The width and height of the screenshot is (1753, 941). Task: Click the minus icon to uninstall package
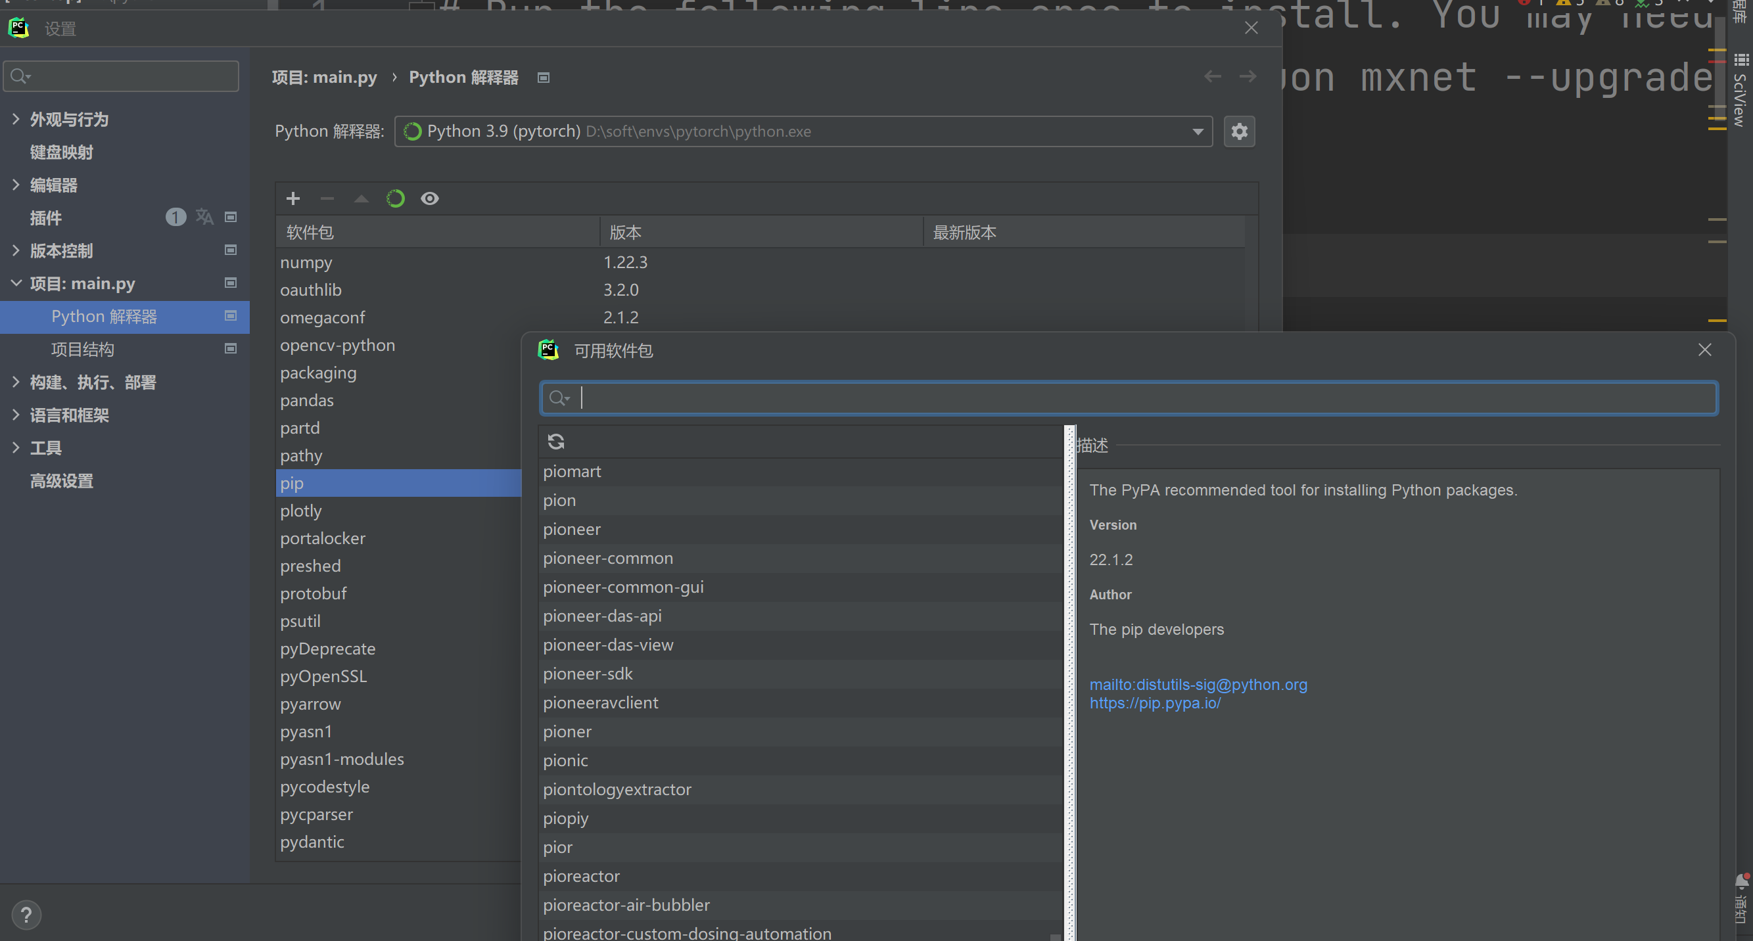[x=327, y=198]
